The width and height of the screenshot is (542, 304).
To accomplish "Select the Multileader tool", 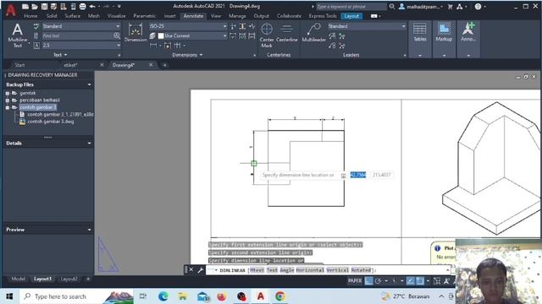I will pos(313,33).
